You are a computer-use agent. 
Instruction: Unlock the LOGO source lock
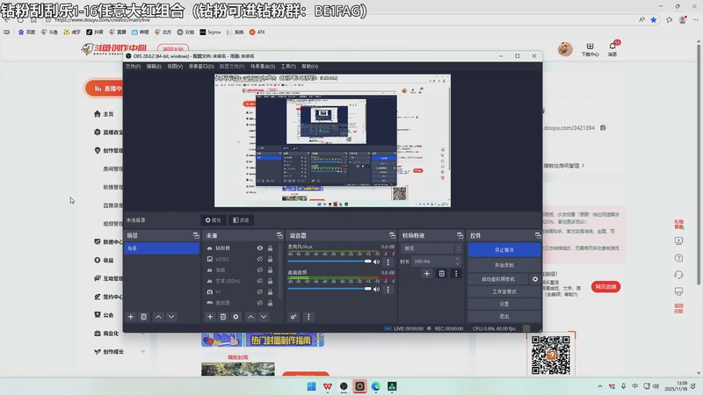coord(271,259)
